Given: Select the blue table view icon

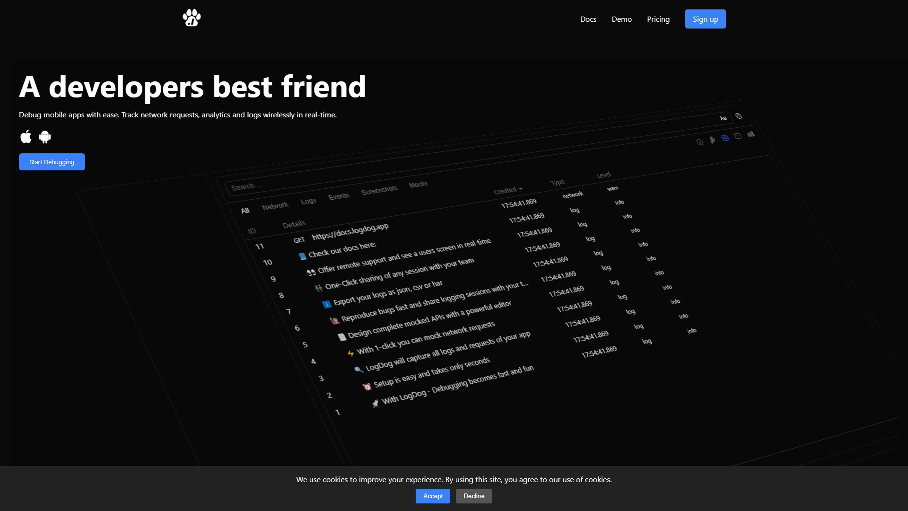Looking at the screenshot, I should (725, 138).
